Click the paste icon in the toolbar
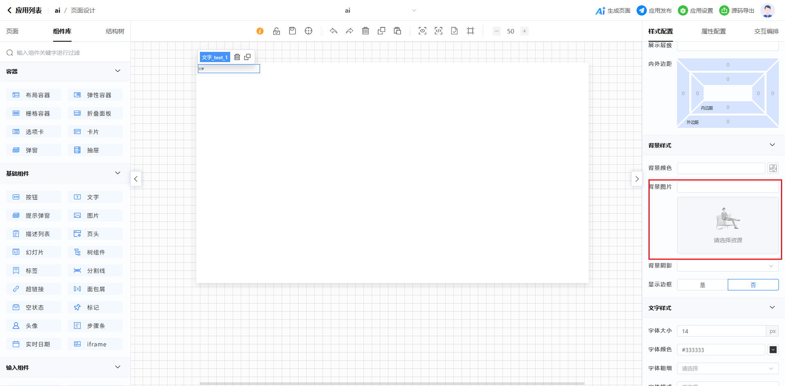 tap(397, 31)
